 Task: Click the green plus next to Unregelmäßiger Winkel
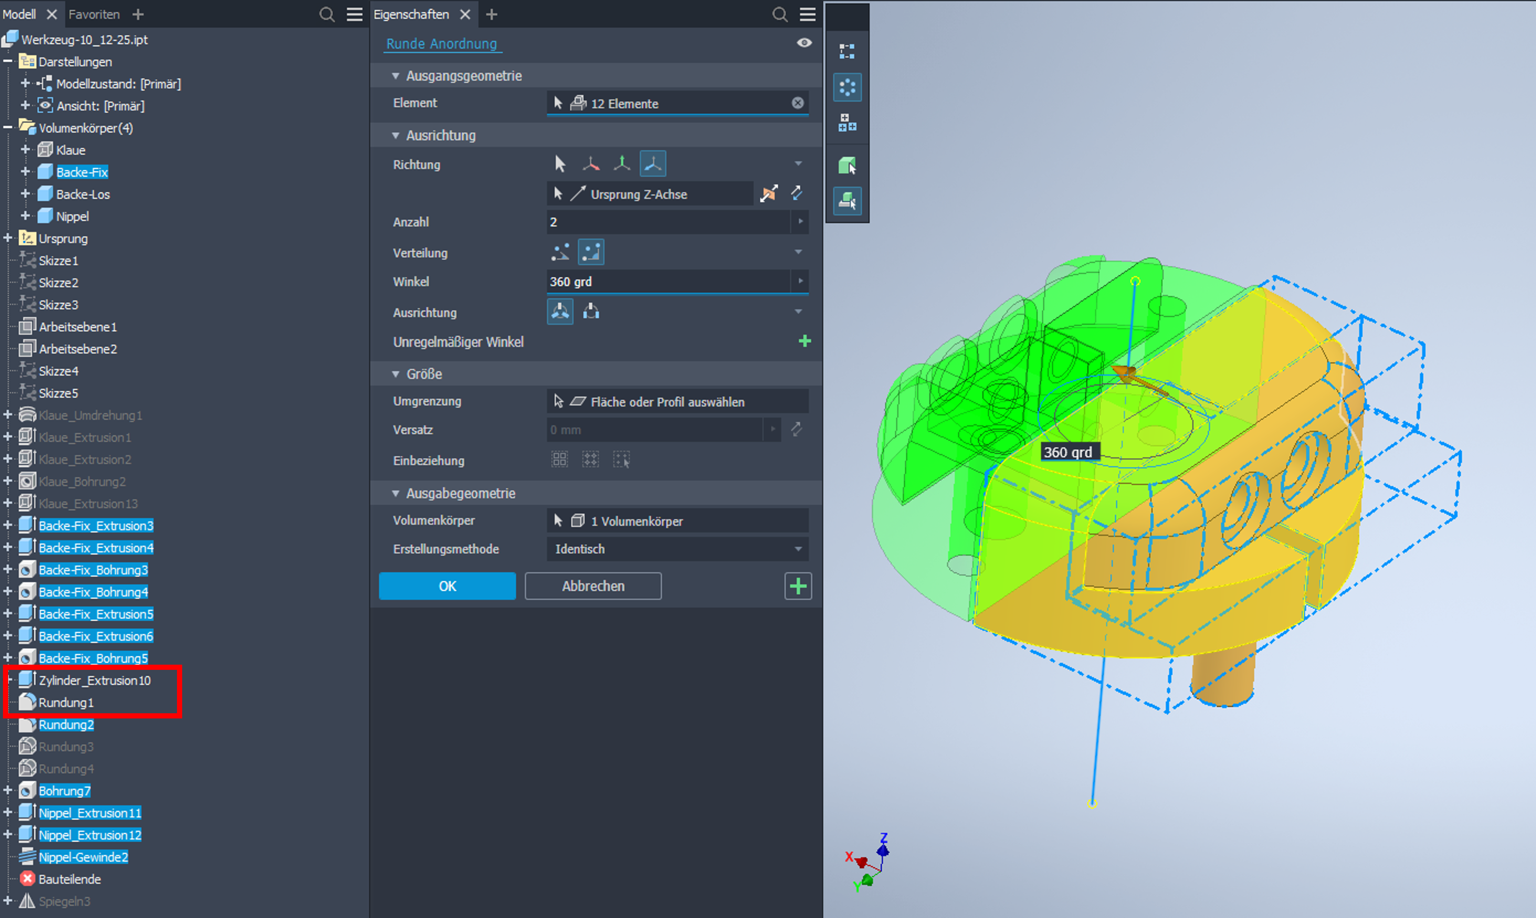(804, 342)
